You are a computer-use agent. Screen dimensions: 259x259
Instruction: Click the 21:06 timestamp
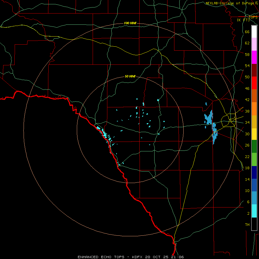pyautogui.click(x=178, y=257)
